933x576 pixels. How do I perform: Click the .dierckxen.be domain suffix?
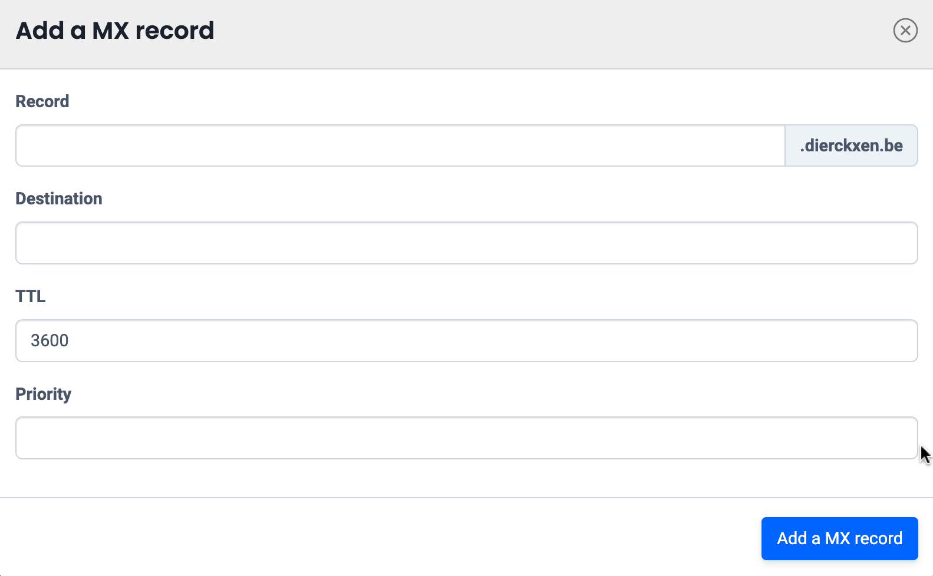click(x=851, y=145)
